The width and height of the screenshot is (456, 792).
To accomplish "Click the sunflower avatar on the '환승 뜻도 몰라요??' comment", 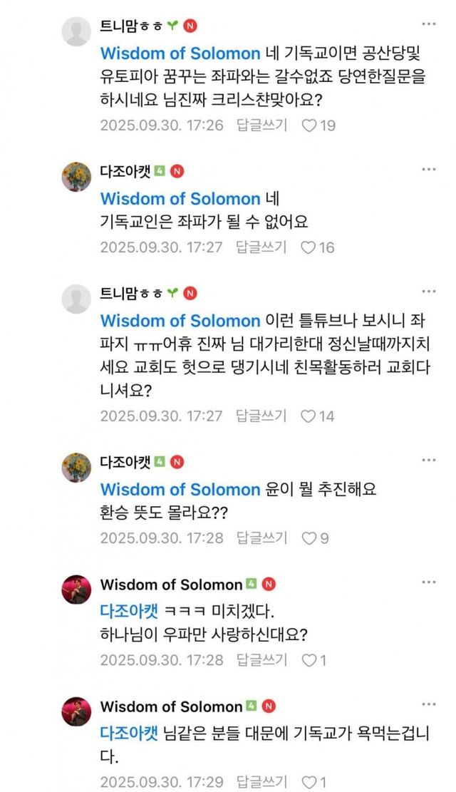I will [x=76, y=467].
